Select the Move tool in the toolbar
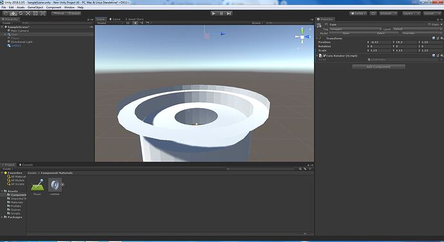444x242 pixels. pyautogui.click(x=14, y=14)
